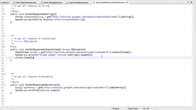The height and width of the screenshot is (110, 196).
Task: Open the Test2_SettingRoot.java tab
Action: click(x=53, y=2)
